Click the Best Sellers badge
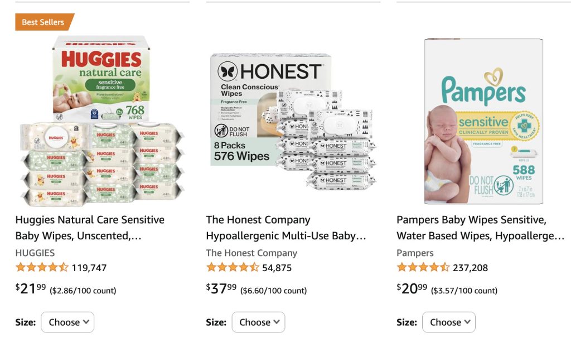This screenshot has height=352, width=571. click(43, 22)
